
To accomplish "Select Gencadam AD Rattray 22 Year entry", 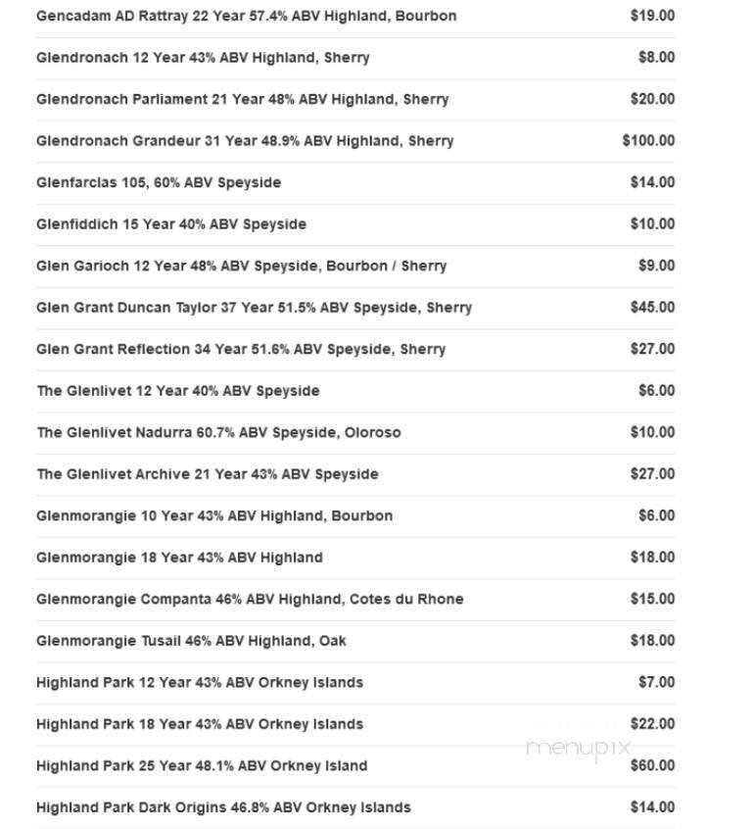I will (x=246, y=16).
